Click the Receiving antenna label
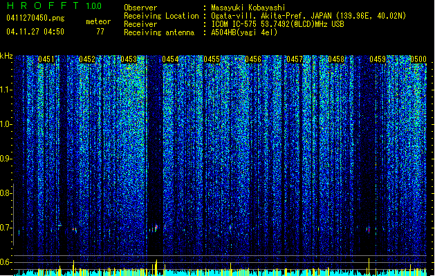Viewport: 435px width, 276px height. [x=159, y=32]
